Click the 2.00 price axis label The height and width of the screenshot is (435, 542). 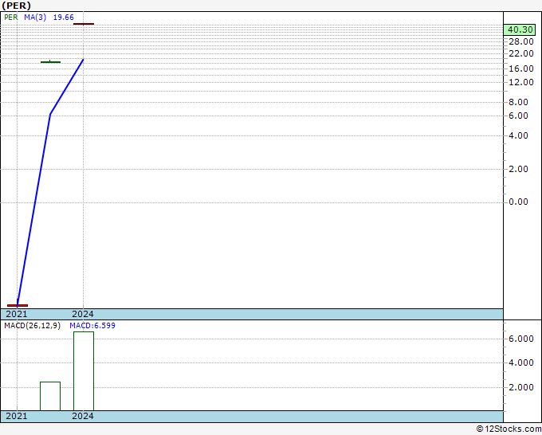tap(518, 170)
